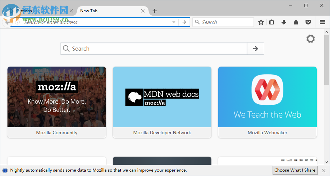Image resolution: width=330 pixels, height=176 pixels.
Task: Click the vertical scrollbar thumb
Action: coord(327,60)
